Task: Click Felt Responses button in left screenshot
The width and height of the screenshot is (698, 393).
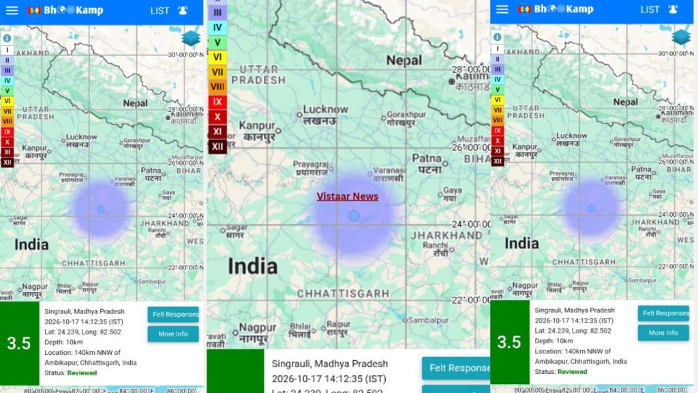Action: pyautogui.click(x=173, y=314)
